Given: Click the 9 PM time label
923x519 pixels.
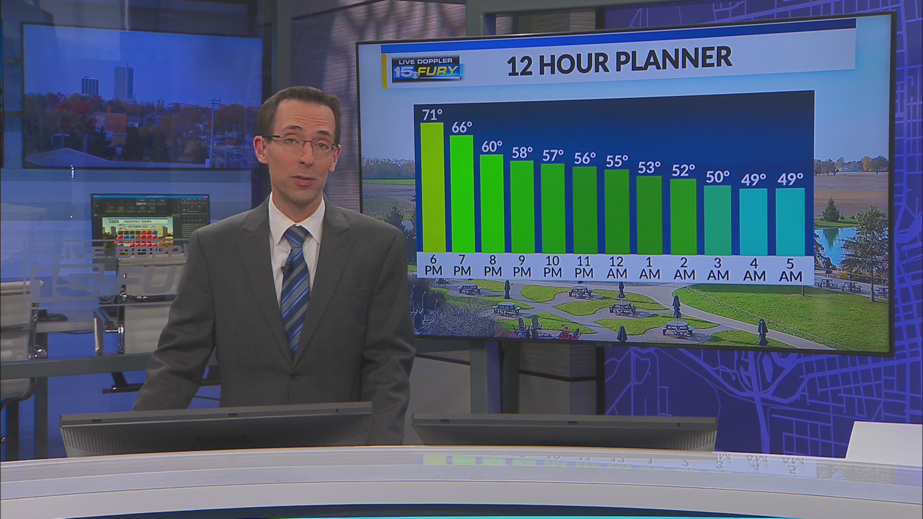Looking at the screenshot, I should point(522,266).
